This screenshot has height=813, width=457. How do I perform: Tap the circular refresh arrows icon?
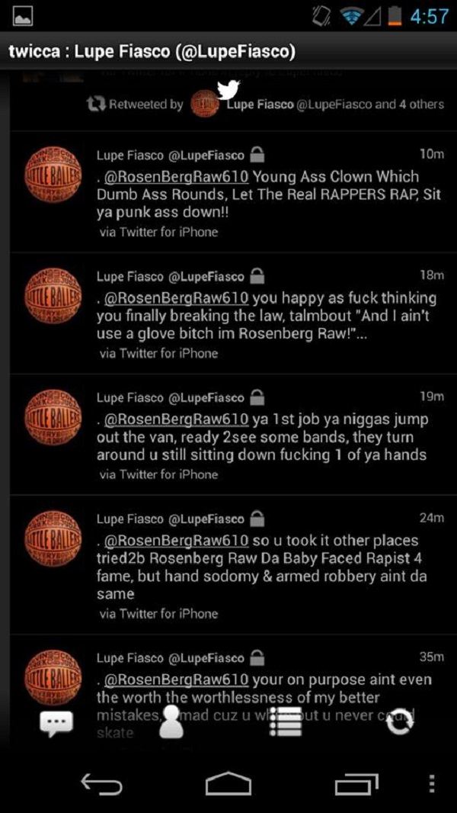[401, 723]
